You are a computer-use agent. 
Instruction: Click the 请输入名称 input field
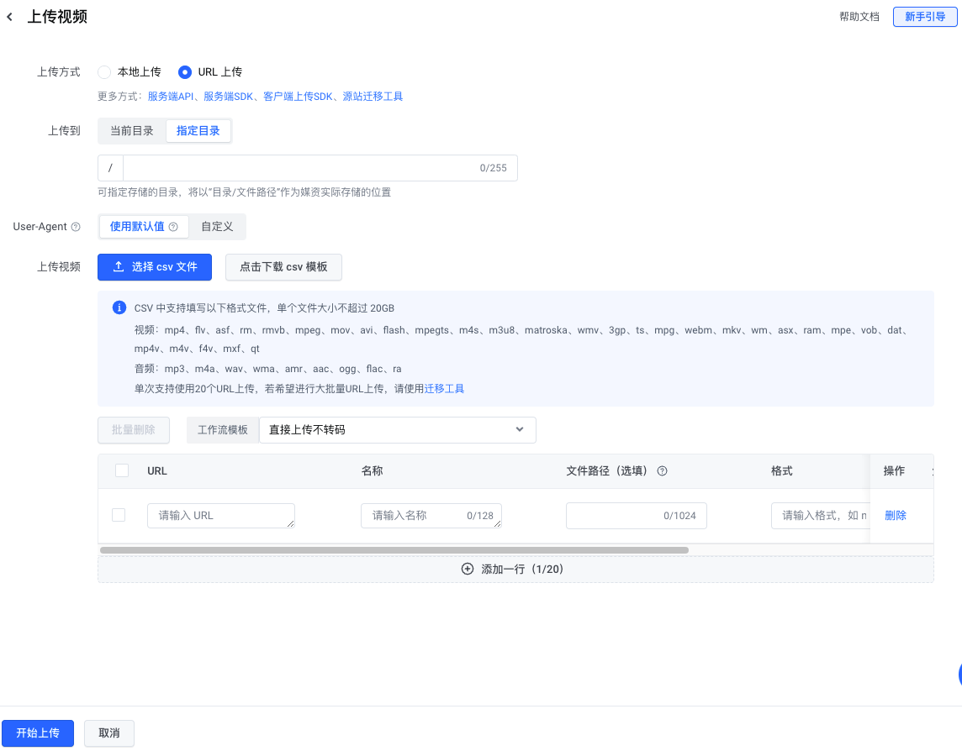click(x=431, y=516)
